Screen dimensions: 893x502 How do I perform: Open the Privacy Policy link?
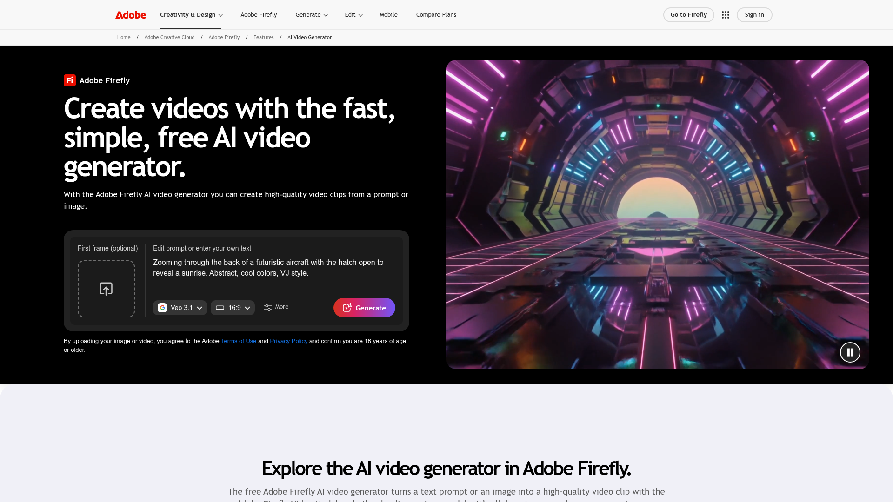point(289,341)
